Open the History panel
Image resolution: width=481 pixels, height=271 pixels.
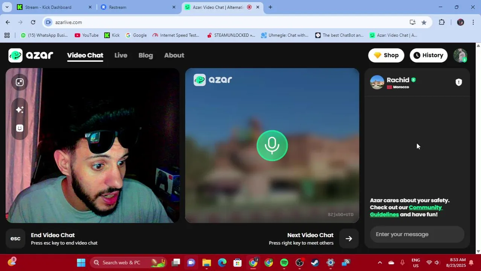pos(428,55)
